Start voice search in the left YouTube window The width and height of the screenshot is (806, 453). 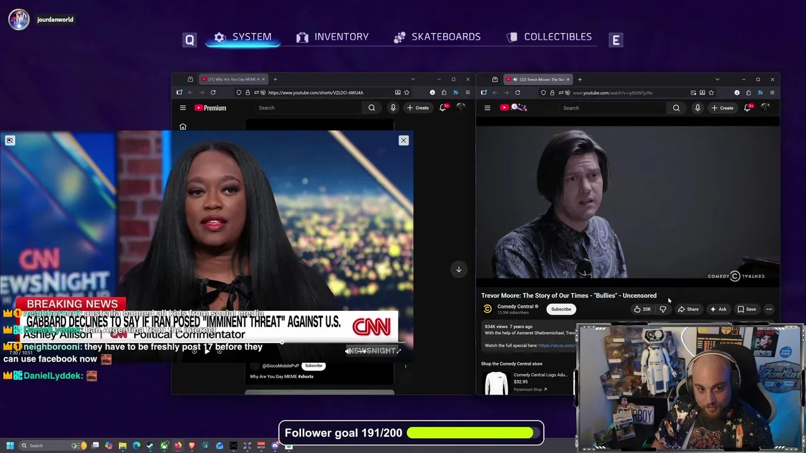click(x=393, y=108)
